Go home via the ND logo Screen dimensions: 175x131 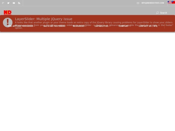coord(8,13)
